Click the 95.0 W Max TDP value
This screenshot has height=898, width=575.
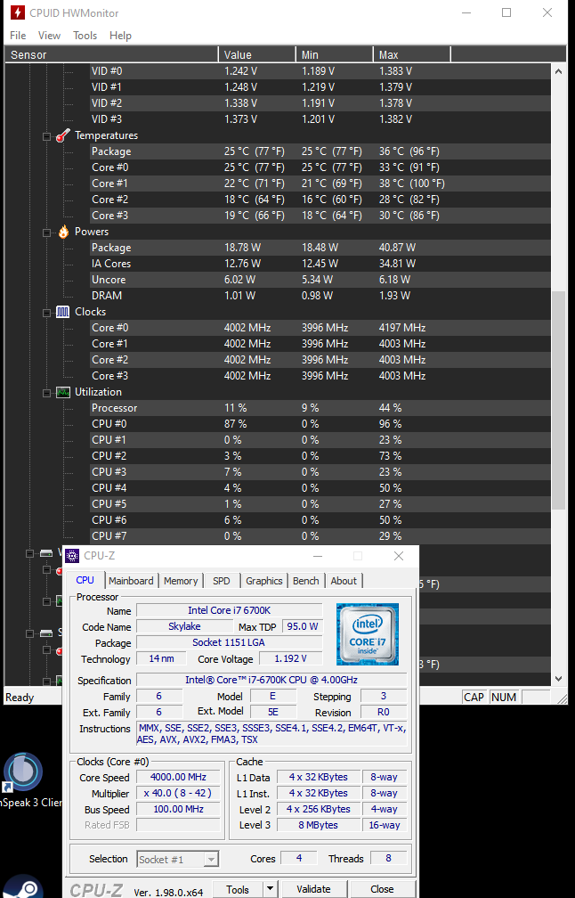(x=303, y=626)
